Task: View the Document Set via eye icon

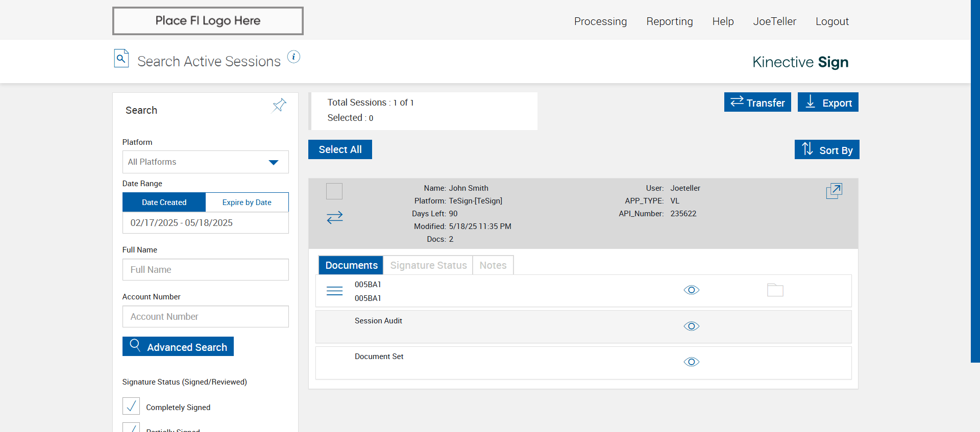Action: pyautogui.click(x=691, y=362)
